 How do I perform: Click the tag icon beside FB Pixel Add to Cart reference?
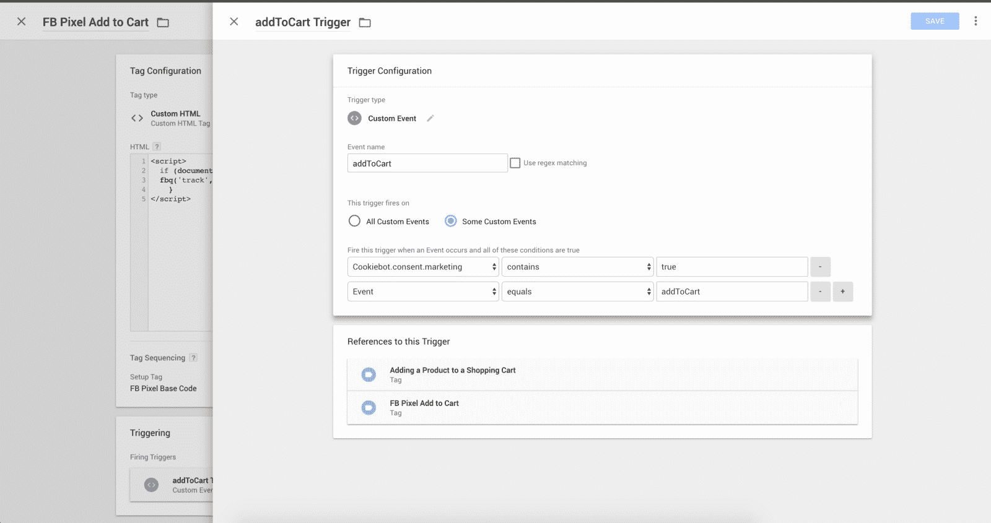tap(369, 407)
